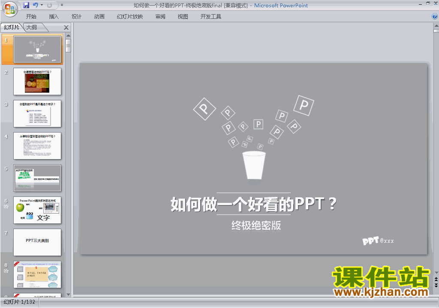Screen dimensions: 439x308
Task: Open the 幻灯片放映 ribbon tab
Action: (x=129, y=17)
